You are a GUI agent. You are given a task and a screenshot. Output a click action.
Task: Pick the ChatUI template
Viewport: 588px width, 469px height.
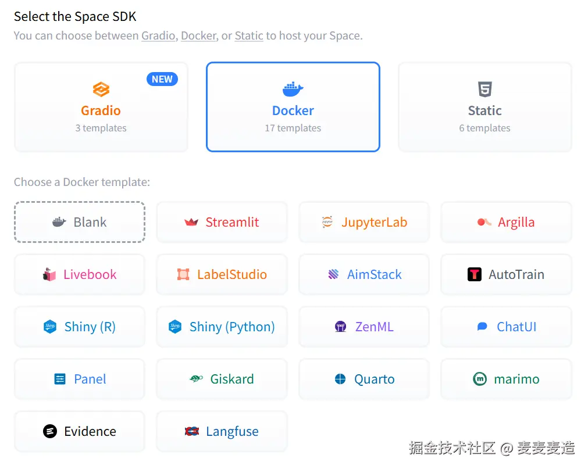click(506, 327)
